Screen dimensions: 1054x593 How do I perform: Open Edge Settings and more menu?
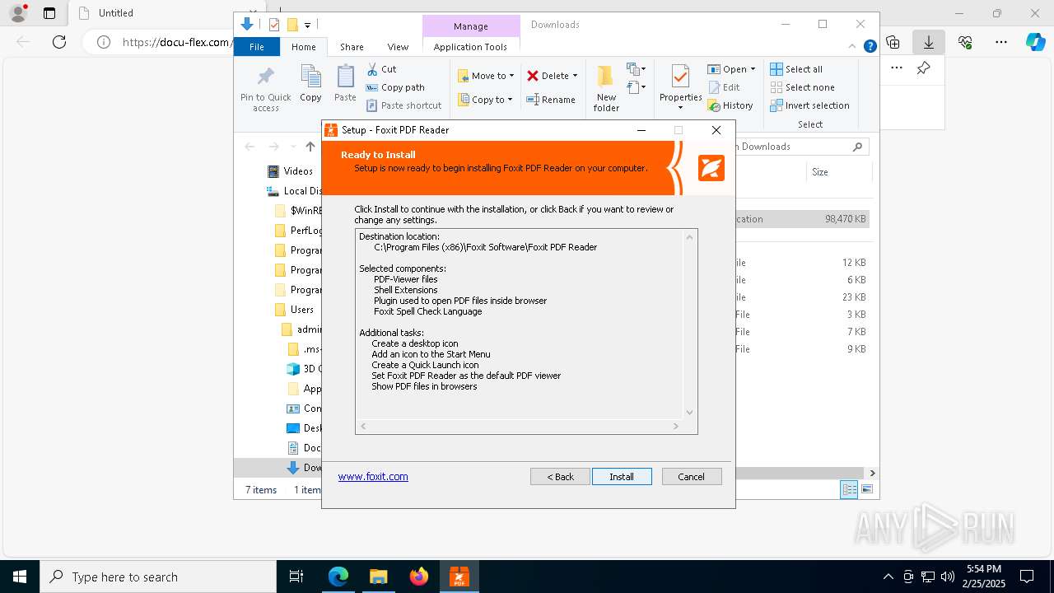coord(1001,42)
